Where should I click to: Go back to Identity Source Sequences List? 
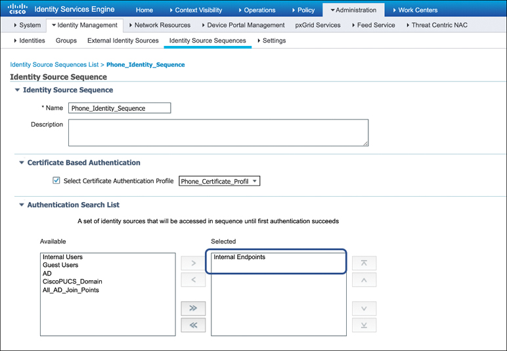click(x=54, y=65)
